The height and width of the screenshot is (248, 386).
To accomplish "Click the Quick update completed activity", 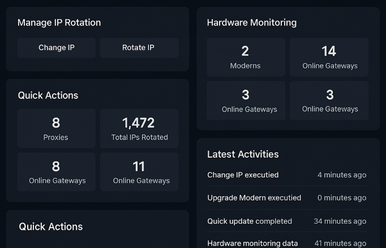I will pos(250,221).
